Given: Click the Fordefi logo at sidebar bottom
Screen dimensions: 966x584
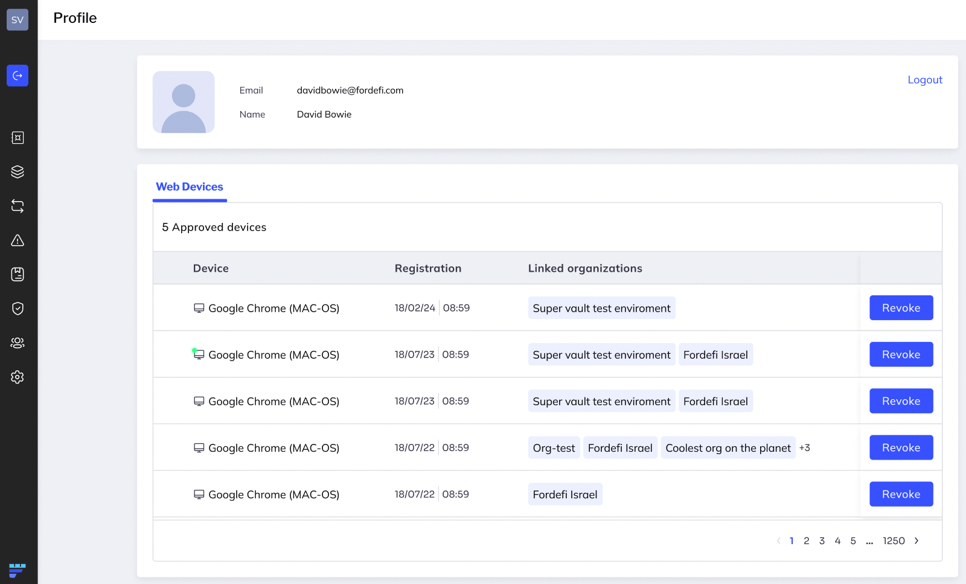Looking at the screenshot, I should tap(18, 570).
